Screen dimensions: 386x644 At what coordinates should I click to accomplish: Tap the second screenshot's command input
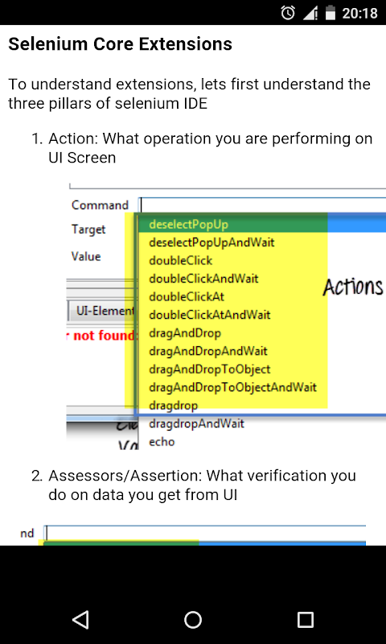(205, 533)
